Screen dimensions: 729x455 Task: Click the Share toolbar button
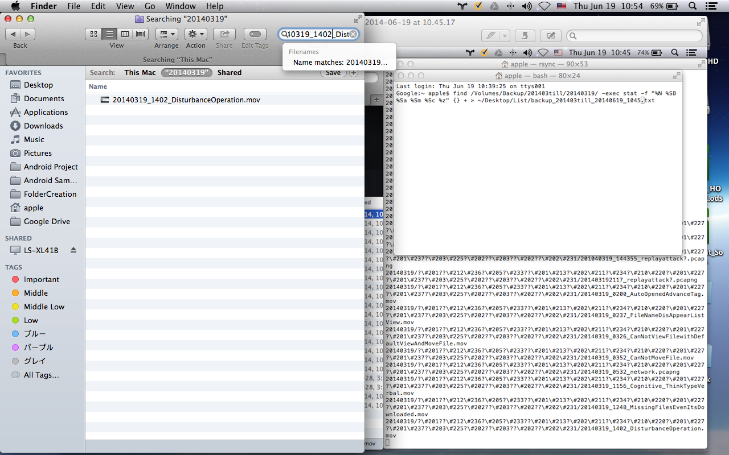[x=224, y=34]
